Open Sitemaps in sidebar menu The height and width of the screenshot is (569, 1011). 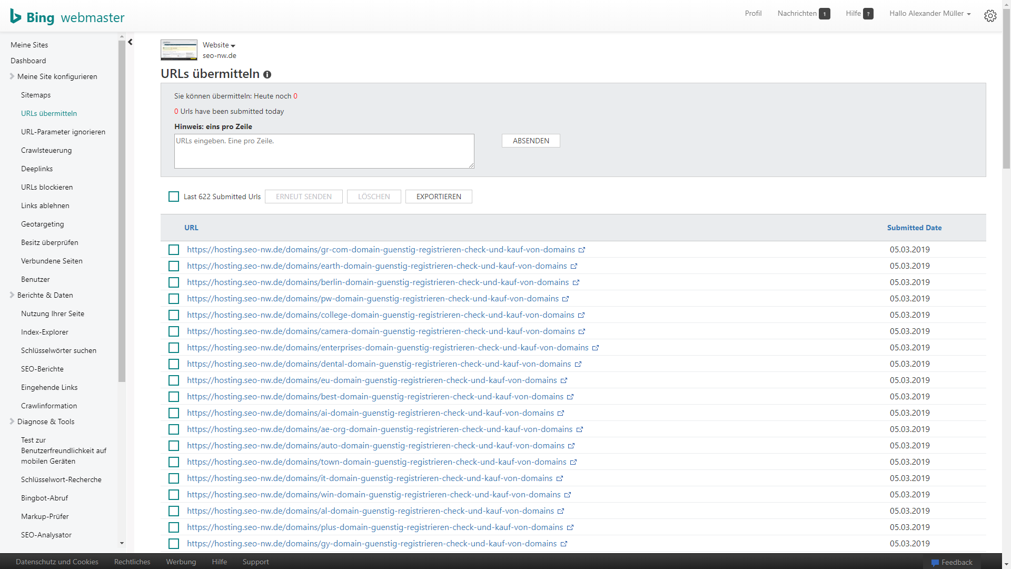pyautogui.click(x=36, y=95)
